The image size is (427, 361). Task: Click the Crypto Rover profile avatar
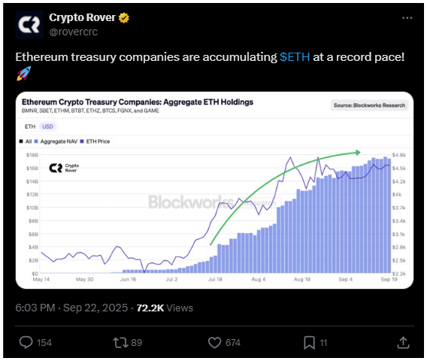[29, 25]
